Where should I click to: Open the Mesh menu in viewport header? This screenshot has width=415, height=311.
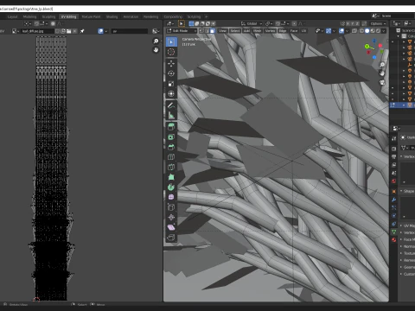click(x=257, y=31)
